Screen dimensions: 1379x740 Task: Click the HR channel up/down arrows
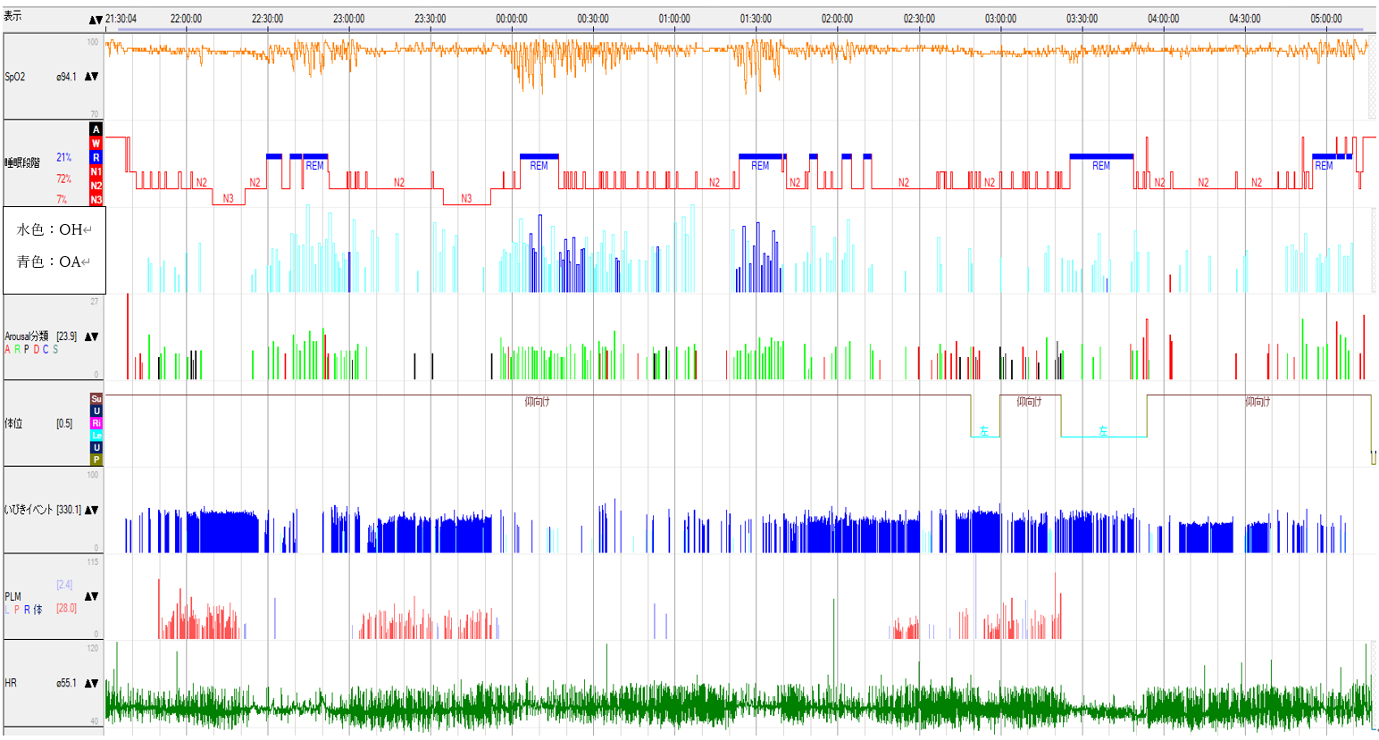coord(91,683)
